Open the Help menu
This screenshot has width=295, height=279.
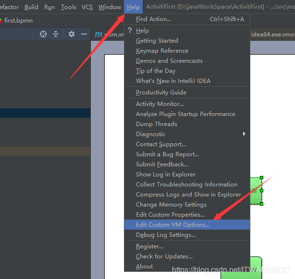point(133,7)
